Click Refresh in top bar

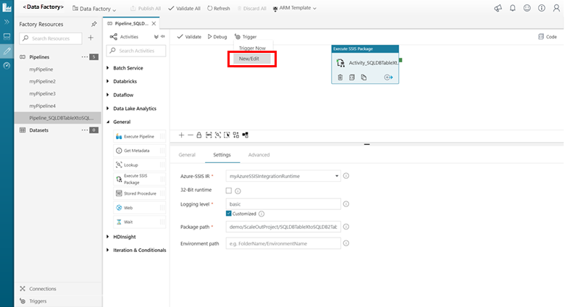tap(218, 8)
